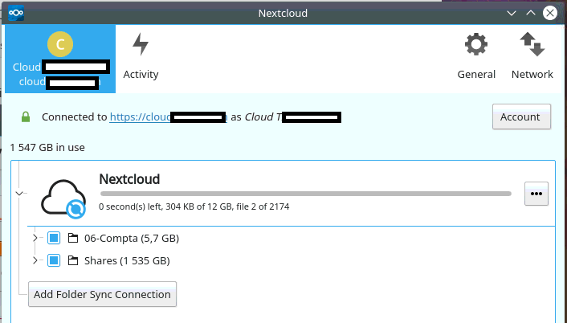The image size is (567, 323).
Task: Click the Nextcloud cloud sync status icon
Action: pos(63,199)
